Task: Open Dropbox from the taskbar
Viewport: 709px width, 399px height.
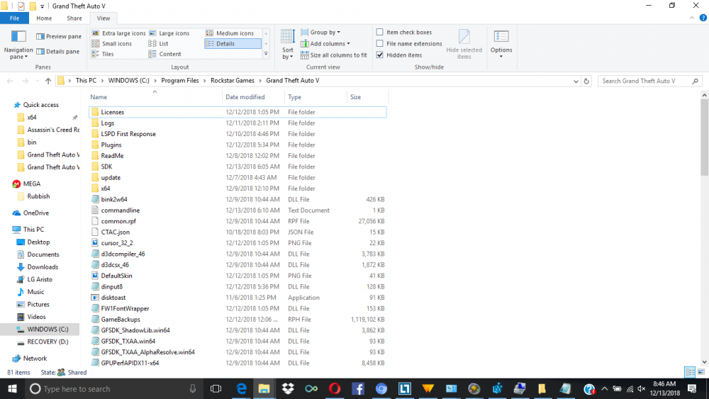Action: (288, 388)
